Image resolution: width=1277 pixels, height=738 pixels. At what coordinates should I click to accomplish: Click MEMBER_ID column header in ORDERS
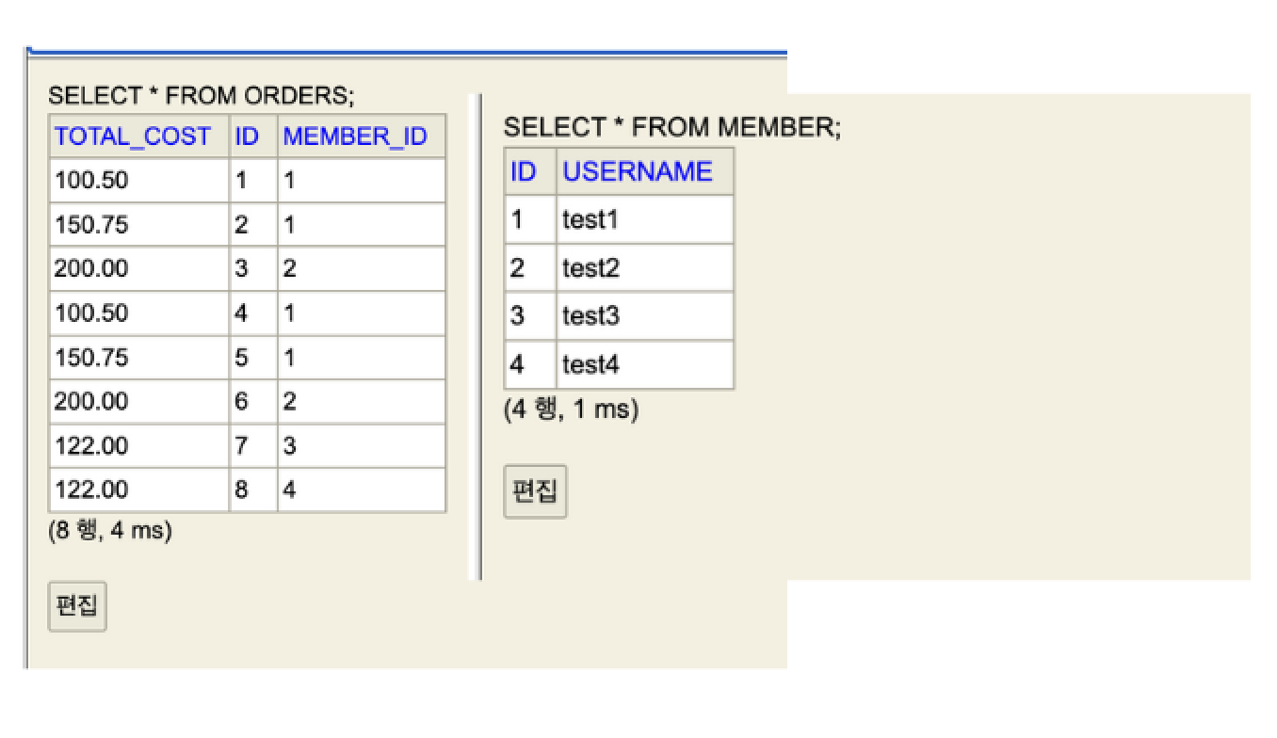(355, 136)
